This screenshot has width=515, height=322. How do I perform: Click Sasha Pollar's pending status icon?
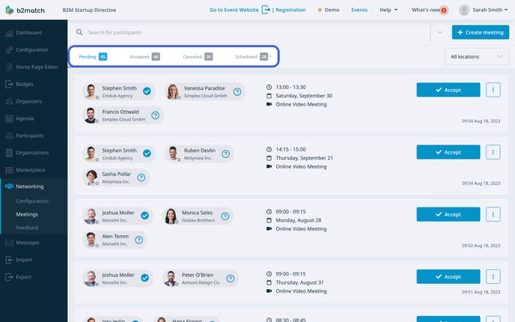141,177
